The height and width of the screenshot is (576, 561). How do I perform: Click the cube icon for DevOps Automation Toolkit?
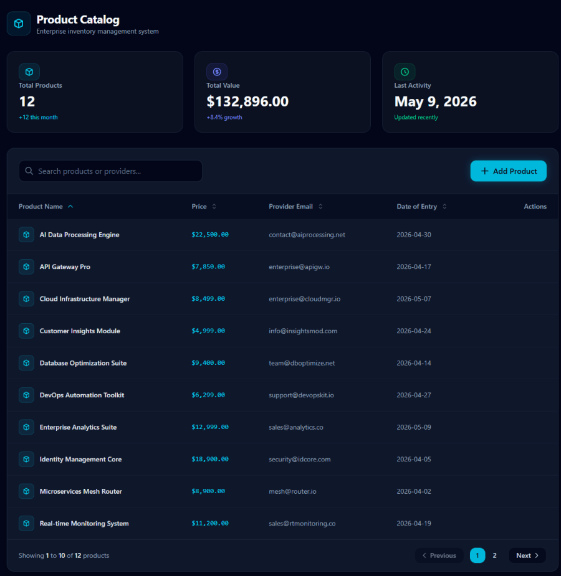[x=26, y=395]
